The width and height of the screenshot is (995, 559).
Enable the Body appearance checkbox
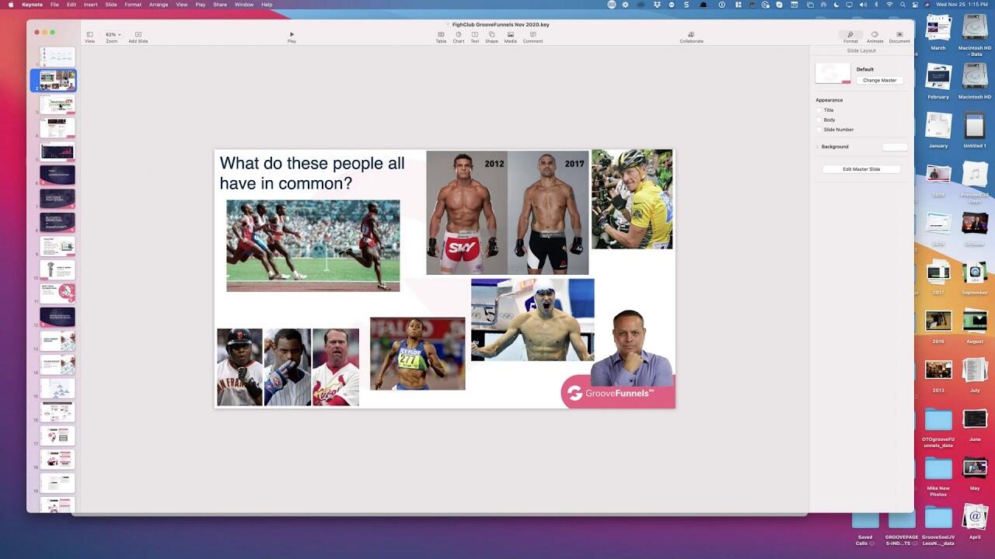point(819,120)
